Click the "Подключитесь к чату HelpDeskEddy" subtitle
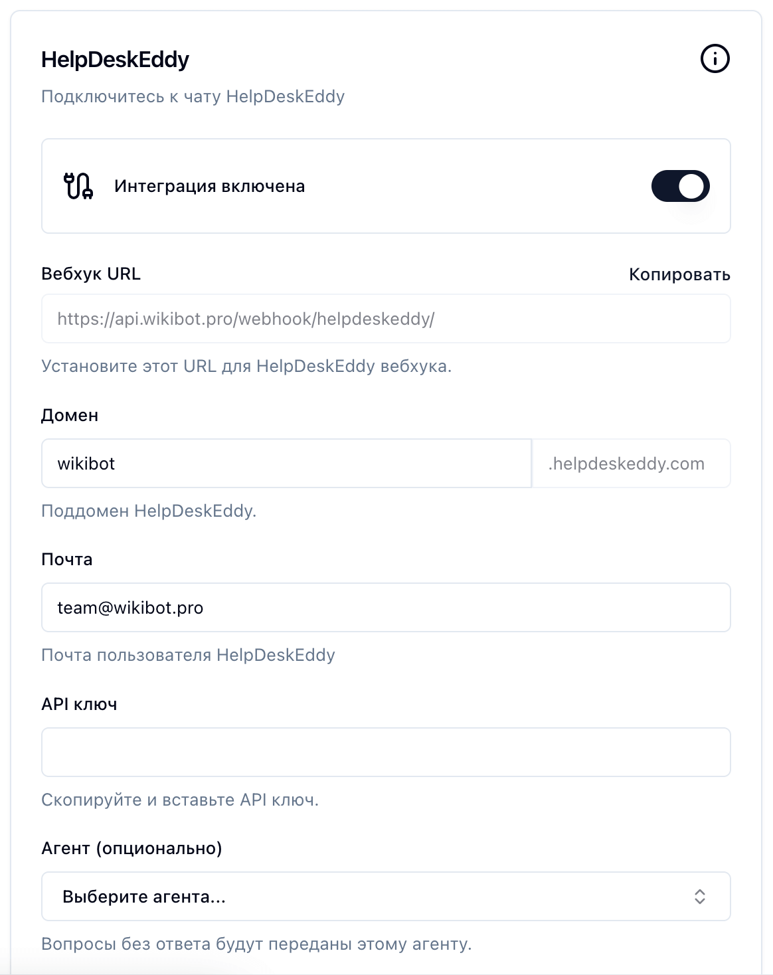This screenshot has height=975, width=773. pos(193,96)
